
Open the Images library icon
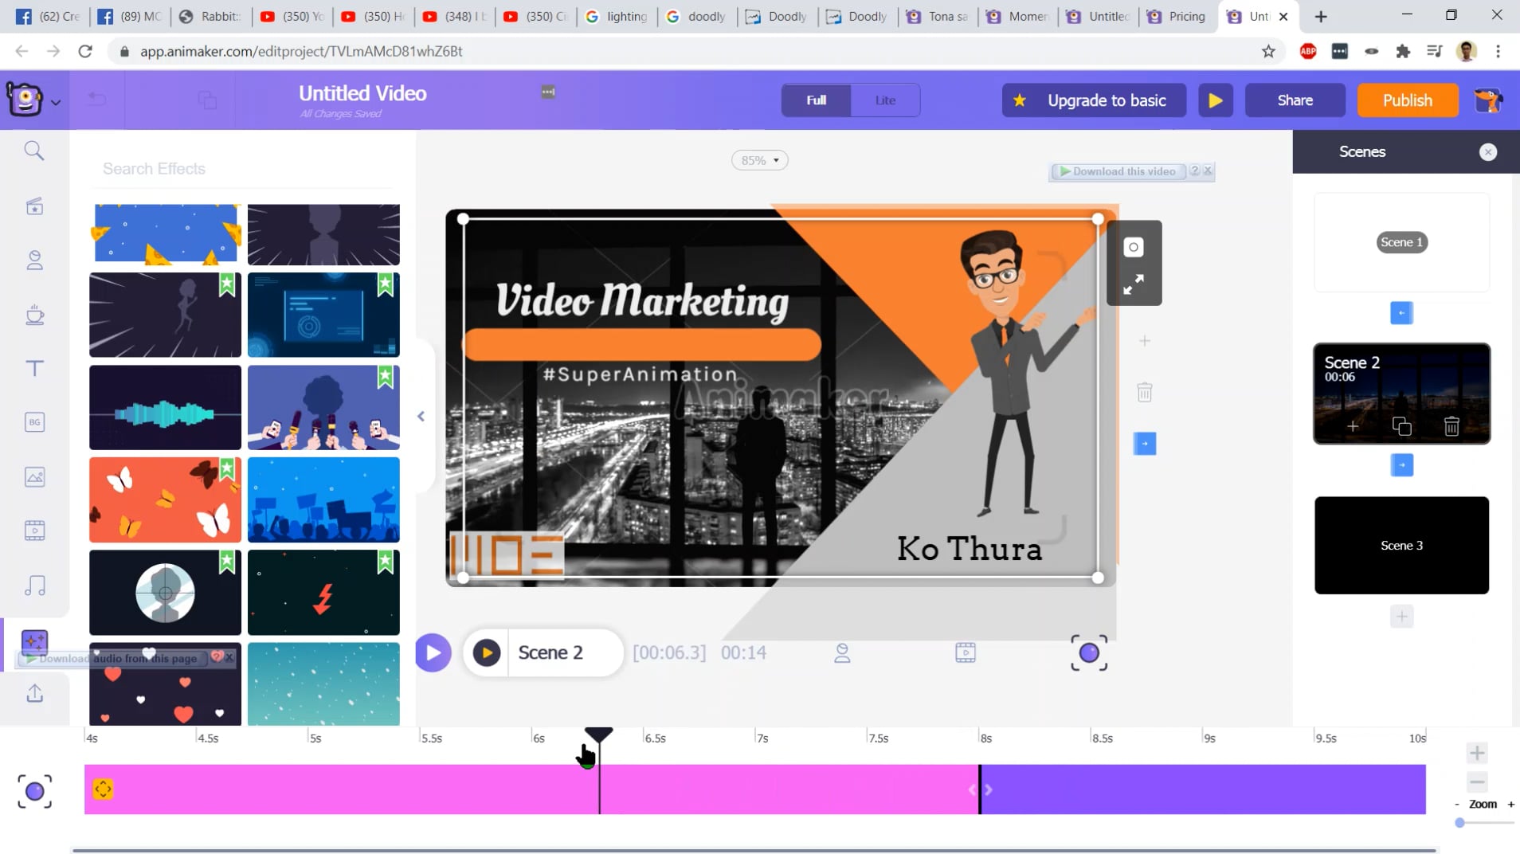[x=34, y=476]
